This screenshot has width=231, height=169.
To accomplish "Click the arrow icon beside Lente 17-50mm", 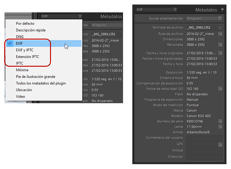I will (x=220, y=127).
